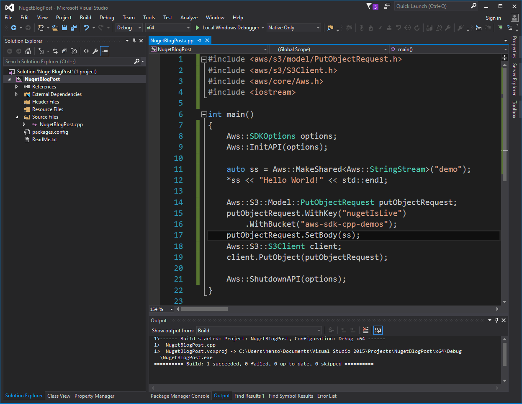Click the editor horizontal scrollbar thumb

pyautogui.click(x=204, y=309)
